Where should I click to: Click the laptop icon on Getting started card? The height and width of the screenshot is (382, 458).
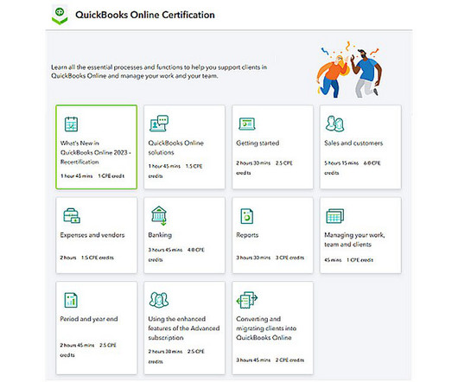pos(247,124)
